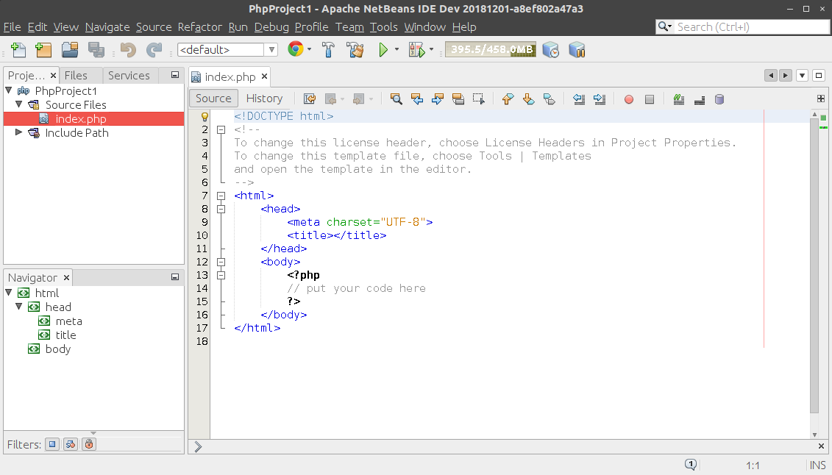
Task: Click the database cylinder icon
Action: tap(719, 99)
